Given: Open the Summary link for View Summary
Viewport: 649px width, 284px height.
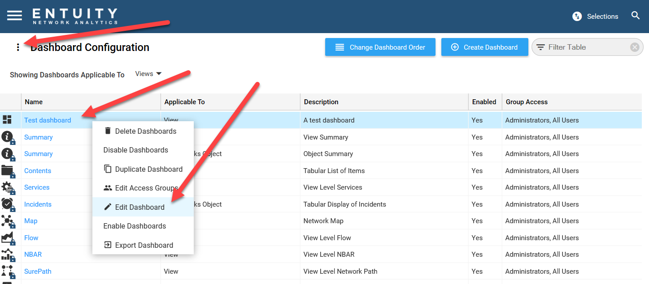Looking at the screenshot, I should (39, 137).
